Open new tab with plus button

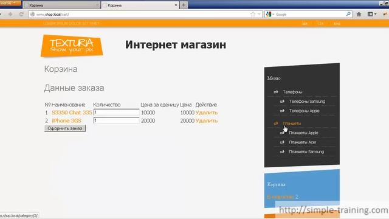(x=184, y=5)
